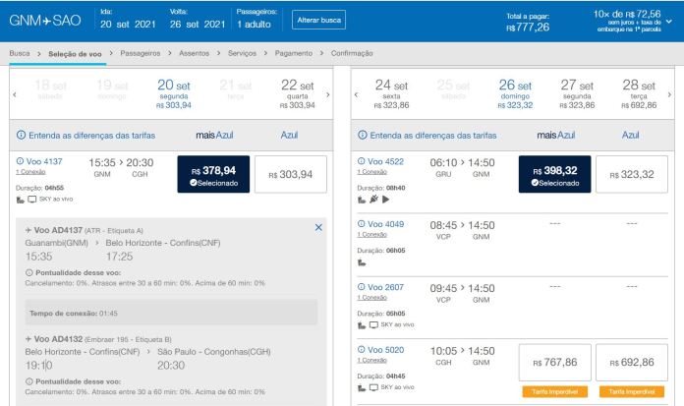Screen dimensions: 684x406
Task: Click info icon beside outbound tarifas link
Action: point(21,135)
